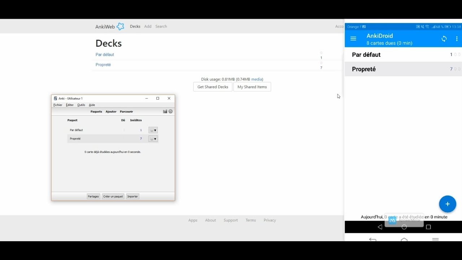
Task: Tap the blue plus floating button in AnkiDroid
Action: [448, 204]
